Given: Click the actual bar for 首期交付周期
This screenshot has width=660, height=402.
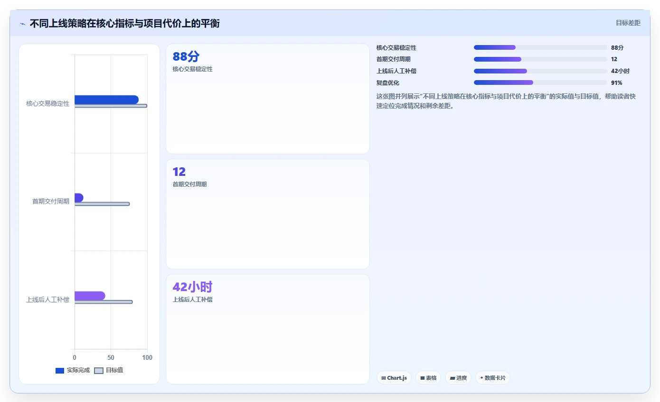Looking at the screenshot, I should point(79,198).
